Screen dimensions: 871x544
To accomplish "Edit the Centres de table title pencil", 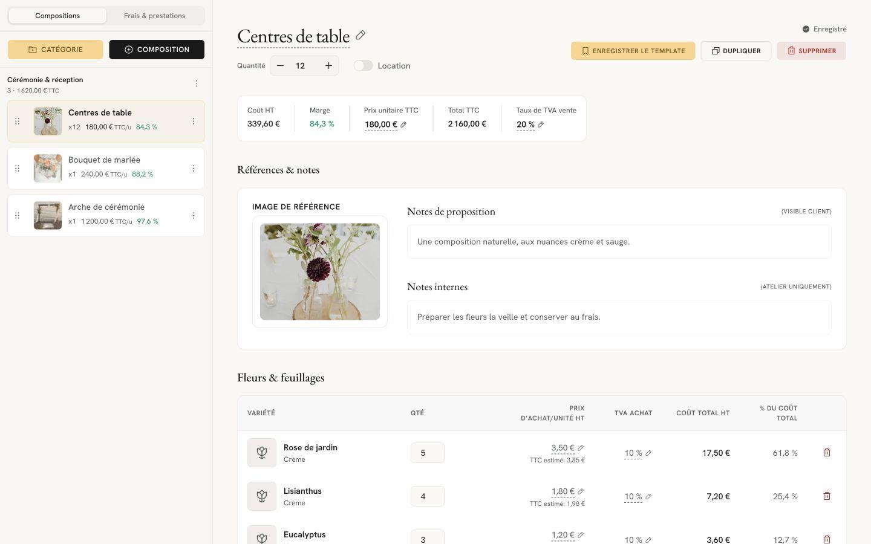I will tap(360, 35).
